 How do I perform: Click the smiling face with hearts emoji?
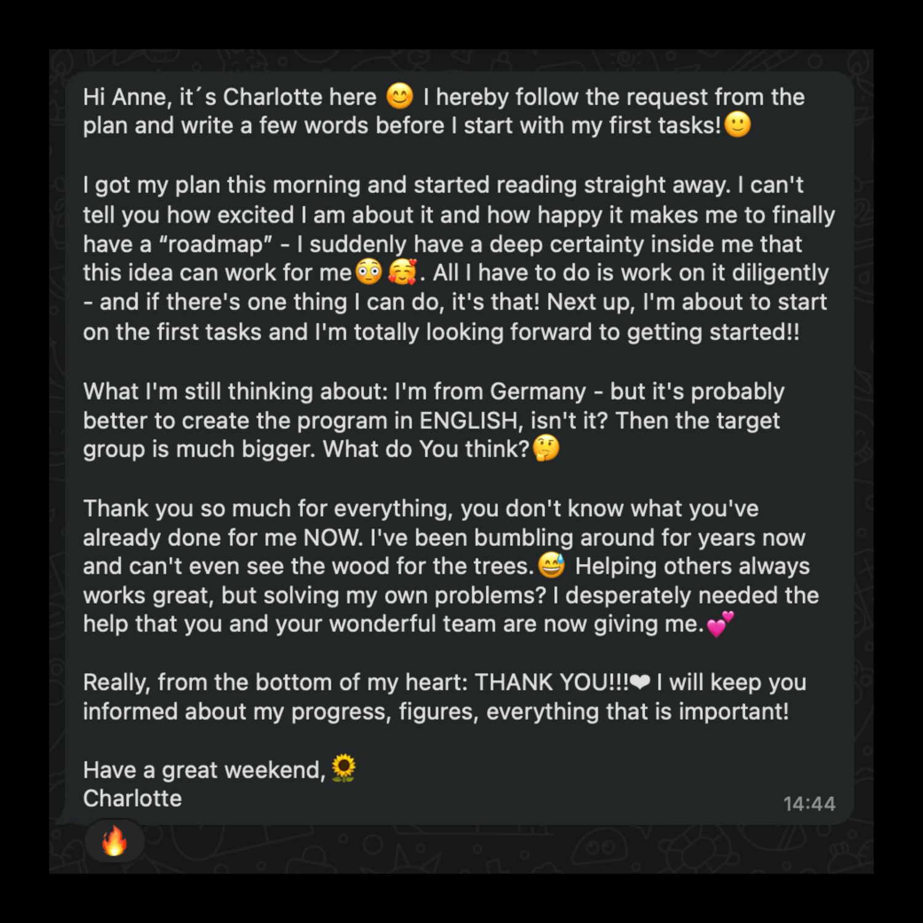pos(402,272)
